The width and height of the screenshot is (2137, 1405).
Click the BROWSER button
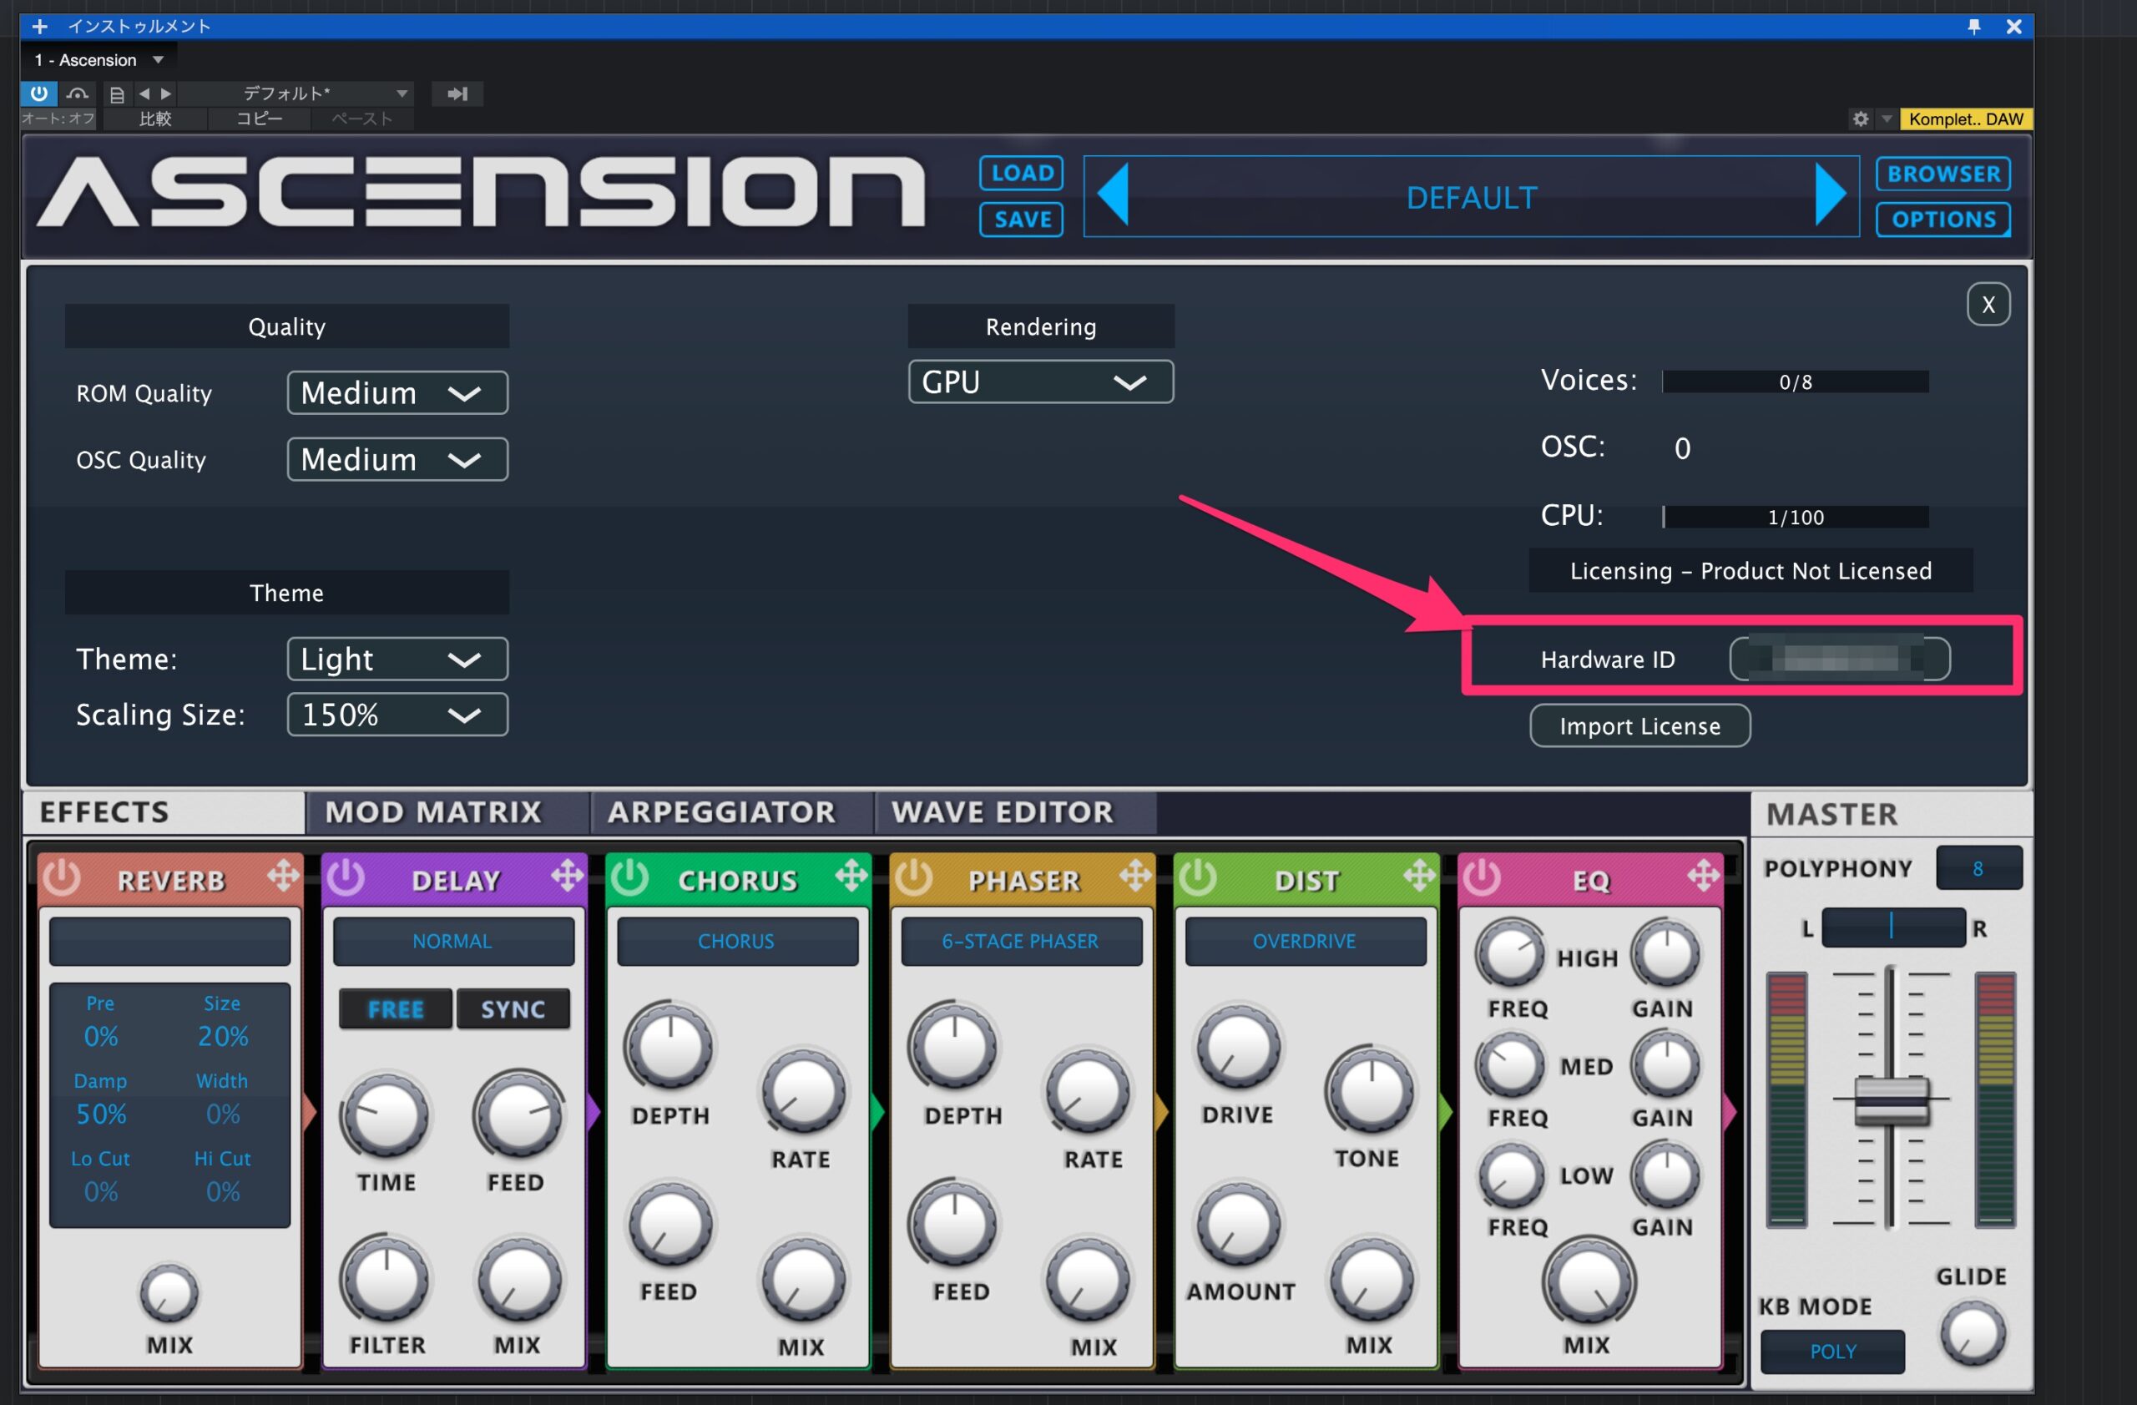point(1943,174)
